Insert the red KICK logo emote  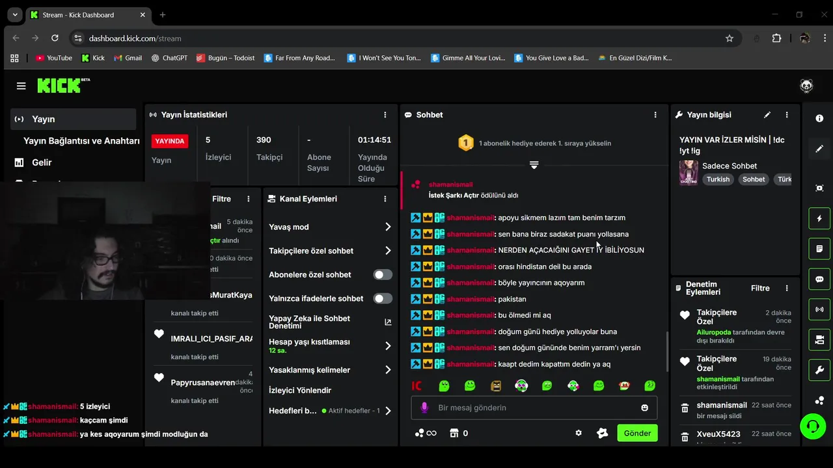417,385
